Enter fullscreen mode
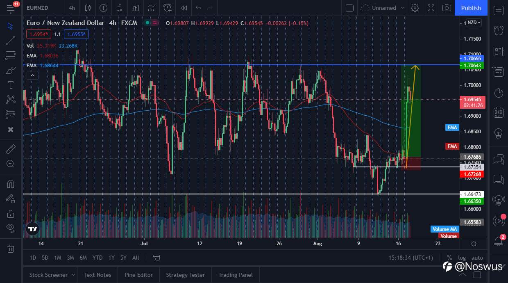 [431, 8]
